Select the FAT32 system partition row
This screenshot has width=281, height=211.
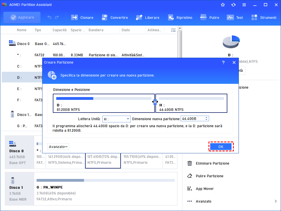click(89, 55)
